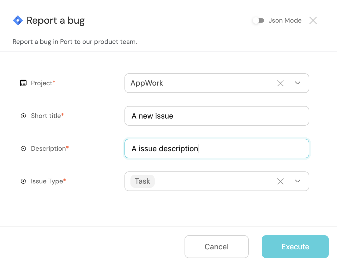Screen dimensions: 337x266
Task: Close the Report a bug dialog
Action: [x=313, y=20]
